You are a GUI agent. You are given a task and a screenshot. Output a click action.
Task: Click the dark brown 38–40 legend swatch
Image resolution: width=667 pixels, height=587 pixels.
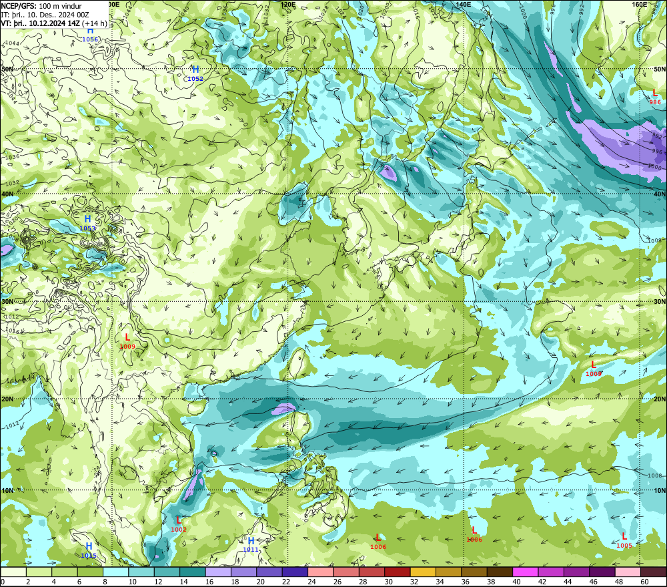click(x=500, y=572)
